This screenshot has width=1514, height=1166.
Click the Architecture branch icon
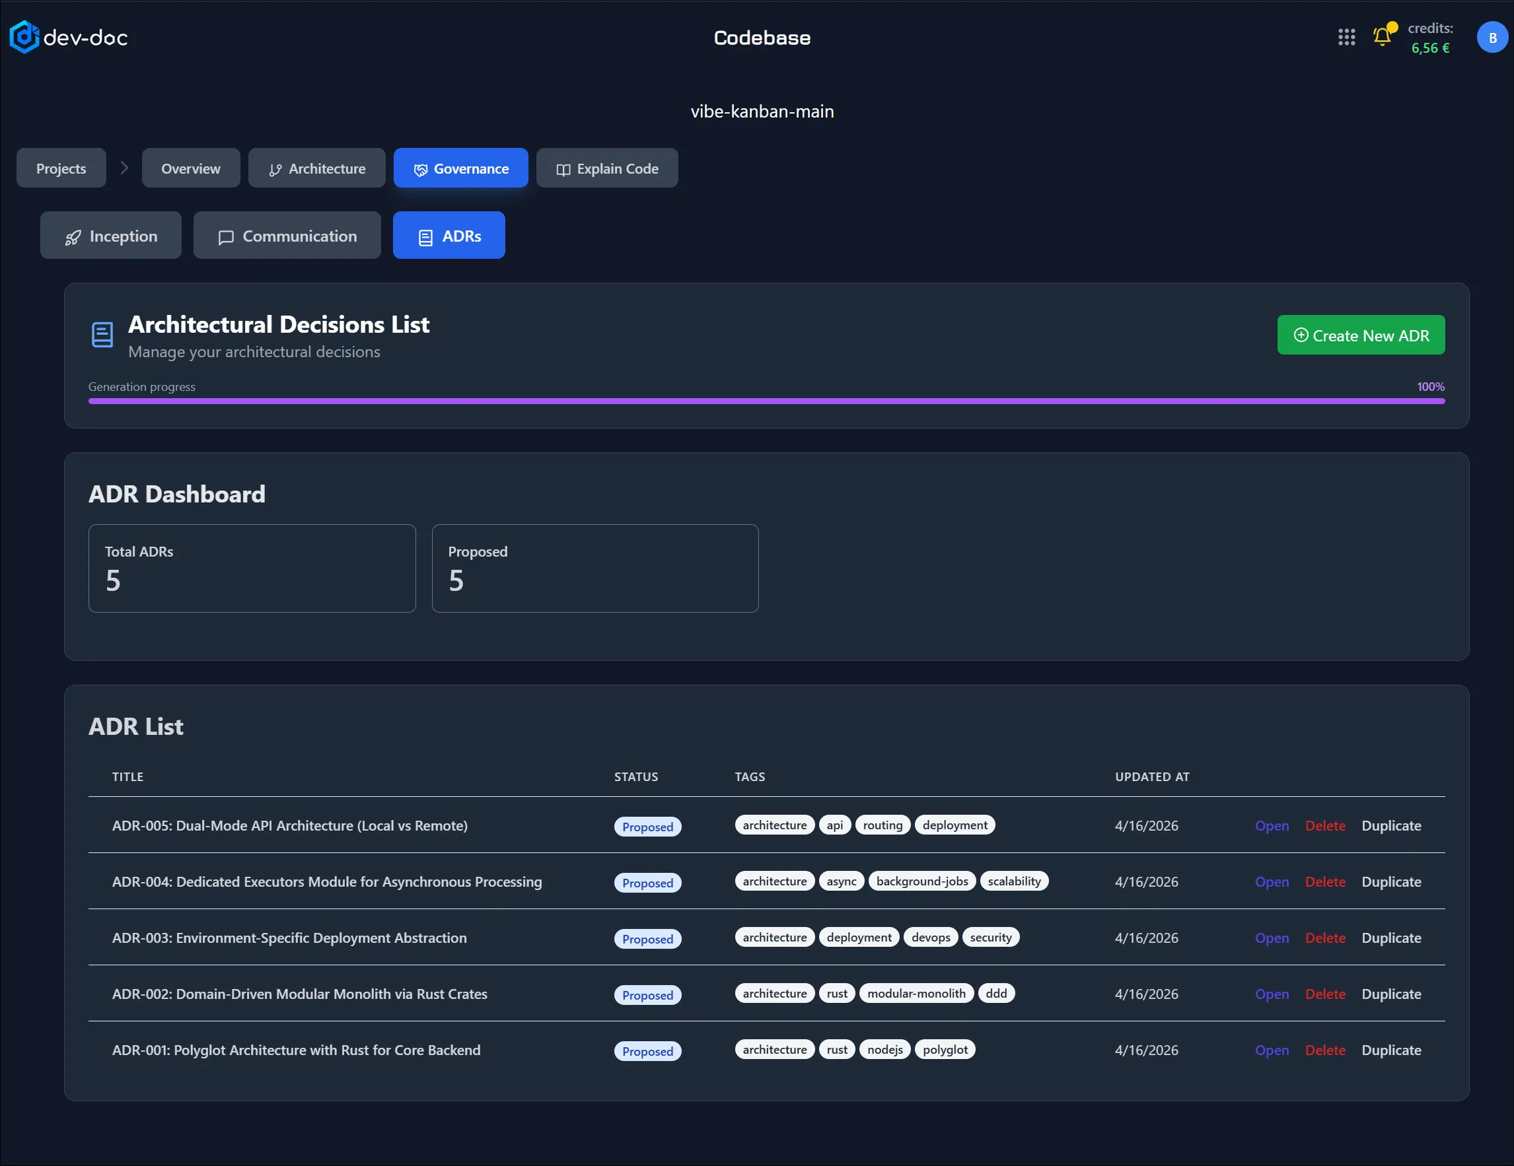[x=275, y=170]
